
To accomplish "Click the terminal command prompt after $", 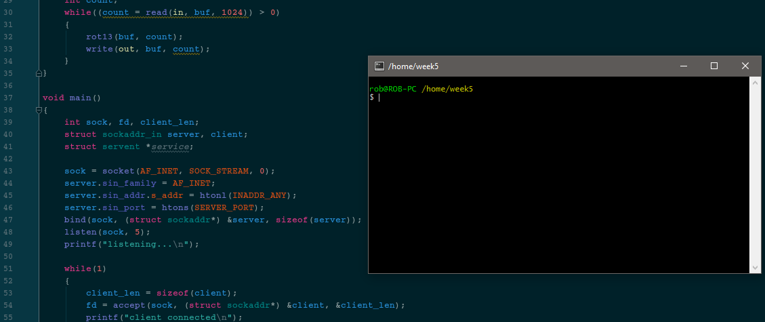I will tap(379, 98).
